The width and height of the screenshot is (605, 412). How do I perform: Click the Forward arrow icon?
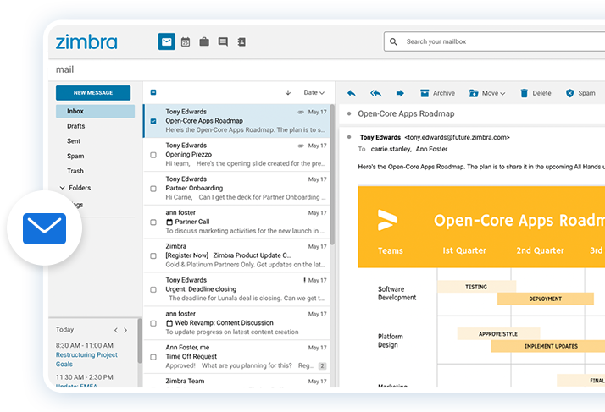[x=400, y=93]
